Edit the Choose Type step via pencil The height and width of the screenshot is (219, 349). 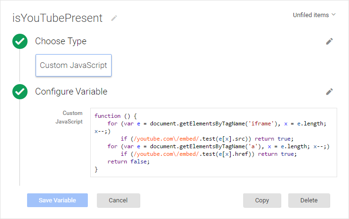(330, 41)
